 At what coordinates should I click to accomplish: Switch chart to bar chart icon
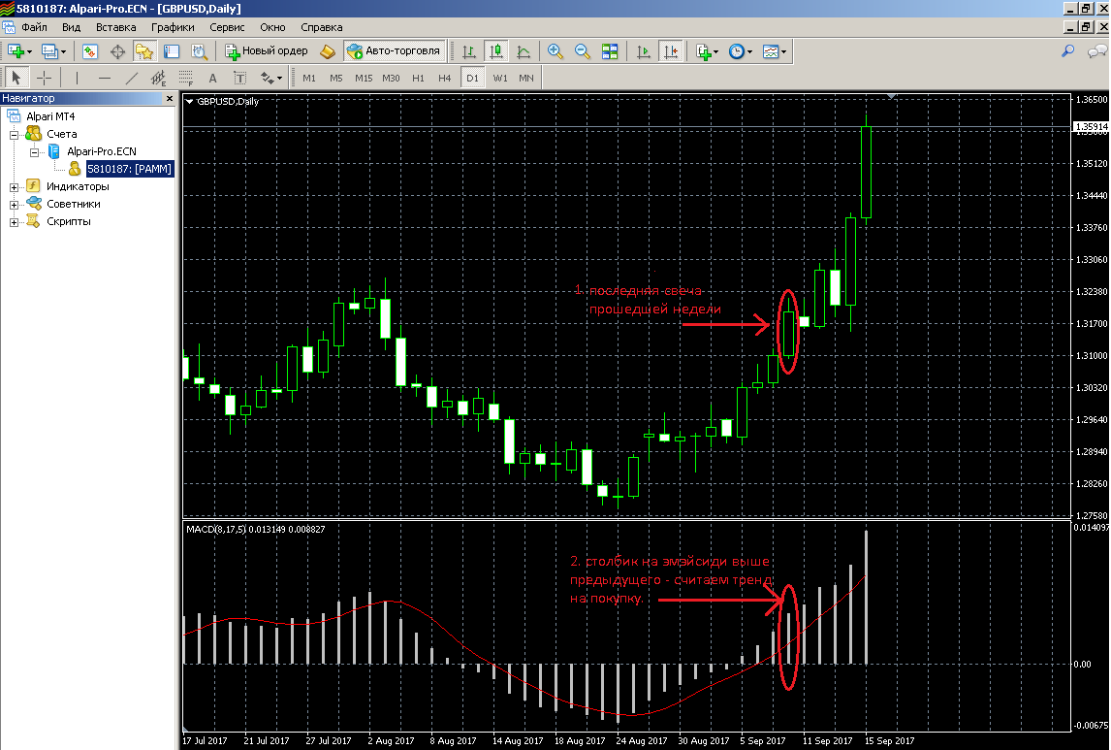469,51
